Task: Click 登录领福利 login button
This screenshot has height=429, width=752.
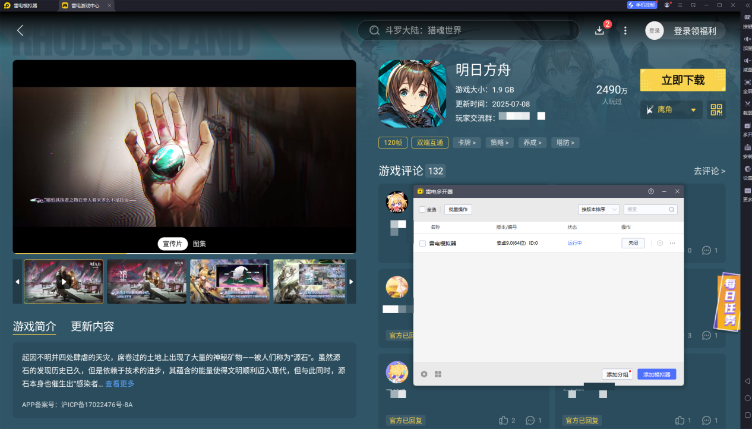Action: [694, 31]
